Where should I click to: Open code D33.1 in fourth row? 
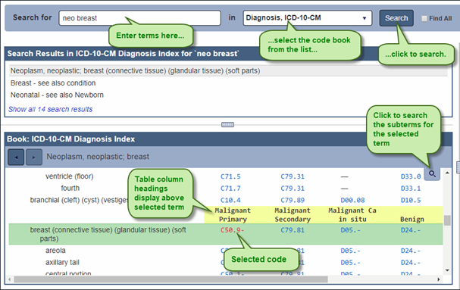[411, 189]
